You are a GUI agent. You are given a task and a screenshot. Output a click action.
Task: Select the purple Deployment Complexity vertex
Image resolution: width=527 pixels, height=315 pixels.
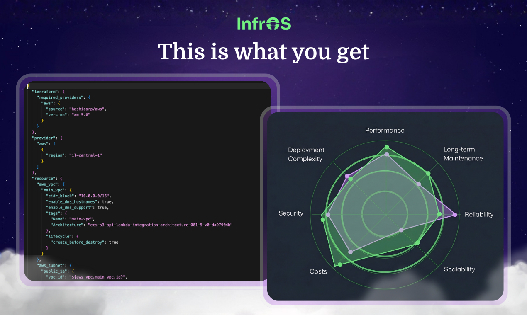tap(348, 176)
